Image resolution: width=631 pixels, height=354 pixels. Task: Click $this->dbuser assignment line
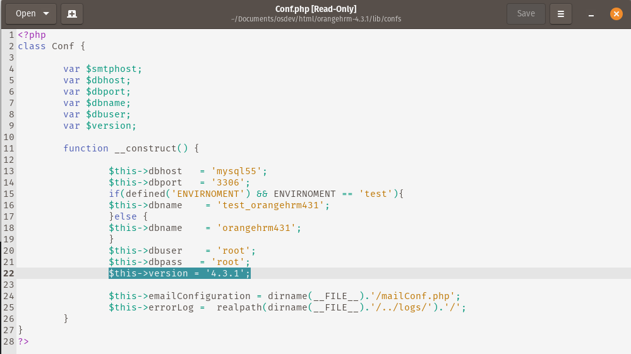click(183, 251)
